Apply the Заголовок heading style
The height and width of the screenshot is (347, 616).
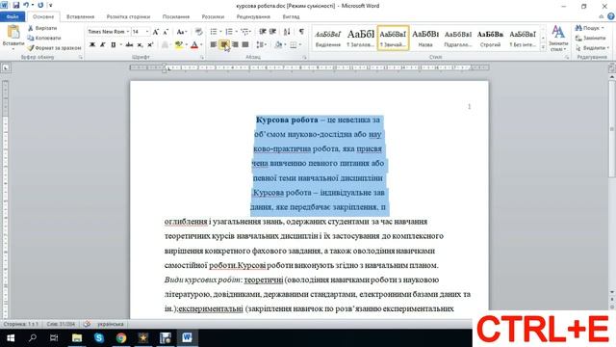pyautogui.click(x=361, y=39)
